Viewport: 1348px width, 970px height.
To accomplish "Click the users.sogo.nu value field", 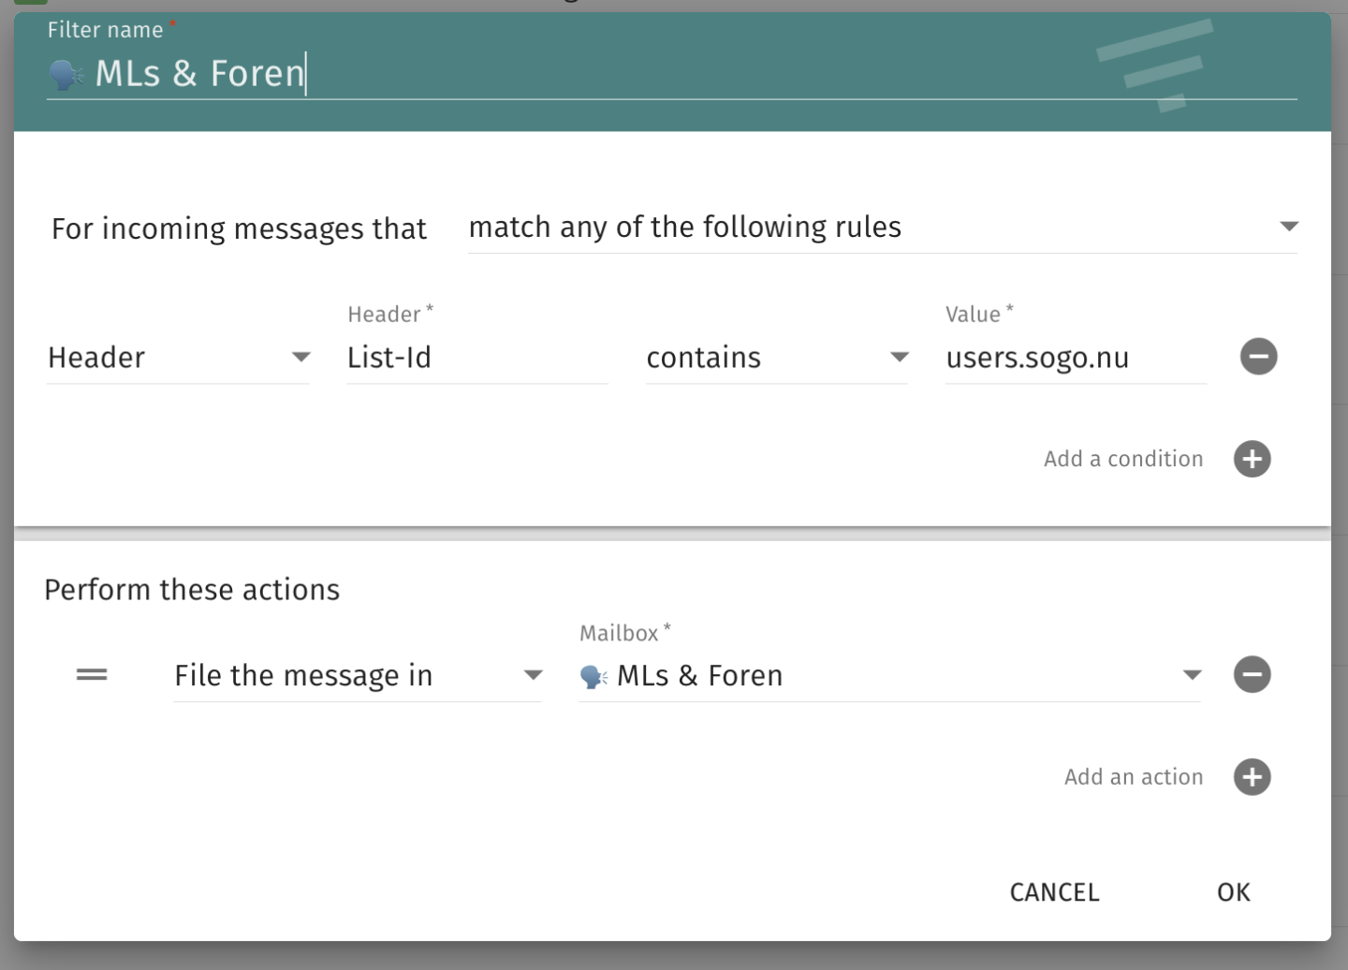I will pyautogui.click(x=1077, y=358).
